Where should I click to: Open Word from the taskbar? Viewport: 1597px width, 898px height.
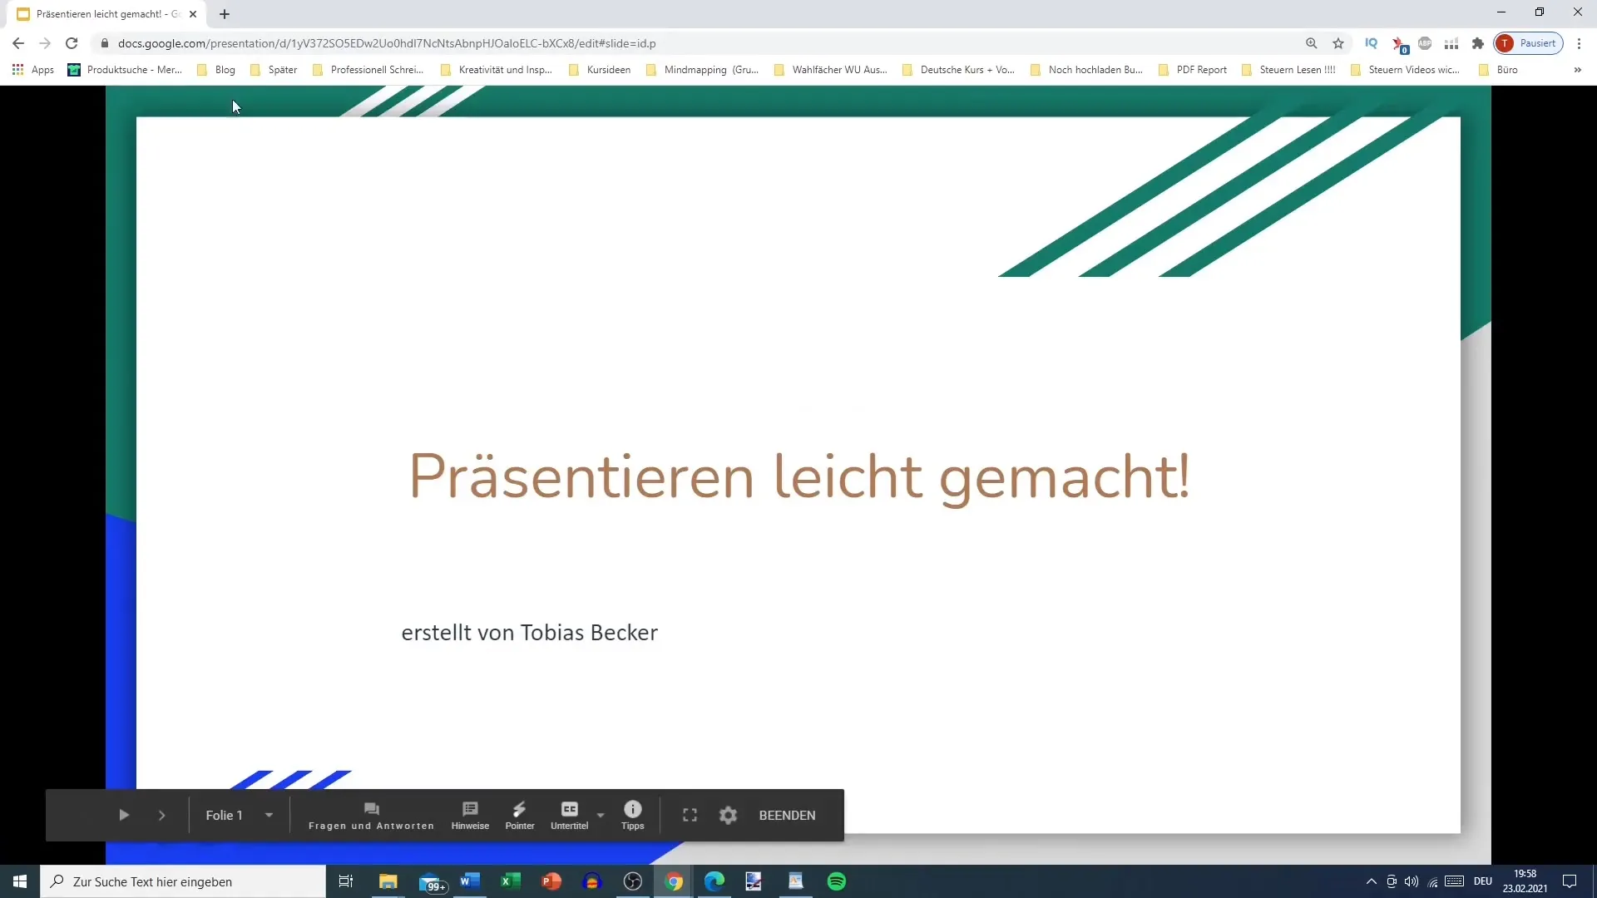tap(470, 881)
